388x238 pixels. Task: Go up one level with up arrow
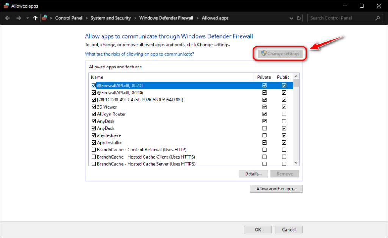35,18
